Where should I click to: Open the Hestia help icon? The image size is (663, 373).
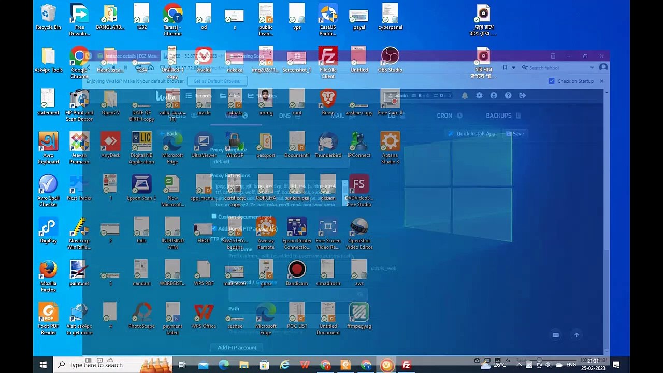[x=508, y=95]
